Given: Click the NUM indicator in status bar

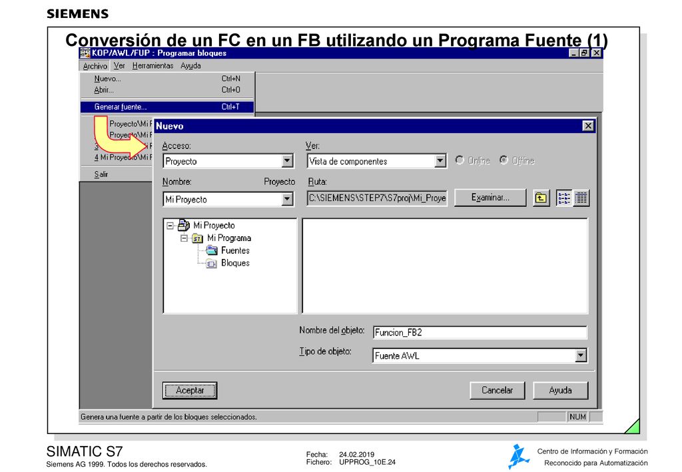Looking at the screenshot, I should (x=577, y=417).
